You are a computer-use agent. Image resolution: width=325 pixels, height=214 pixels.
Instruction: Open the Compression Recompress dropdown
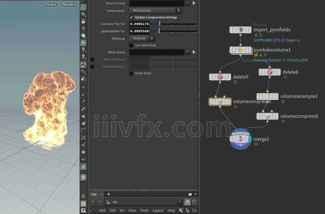coord(155,11)
